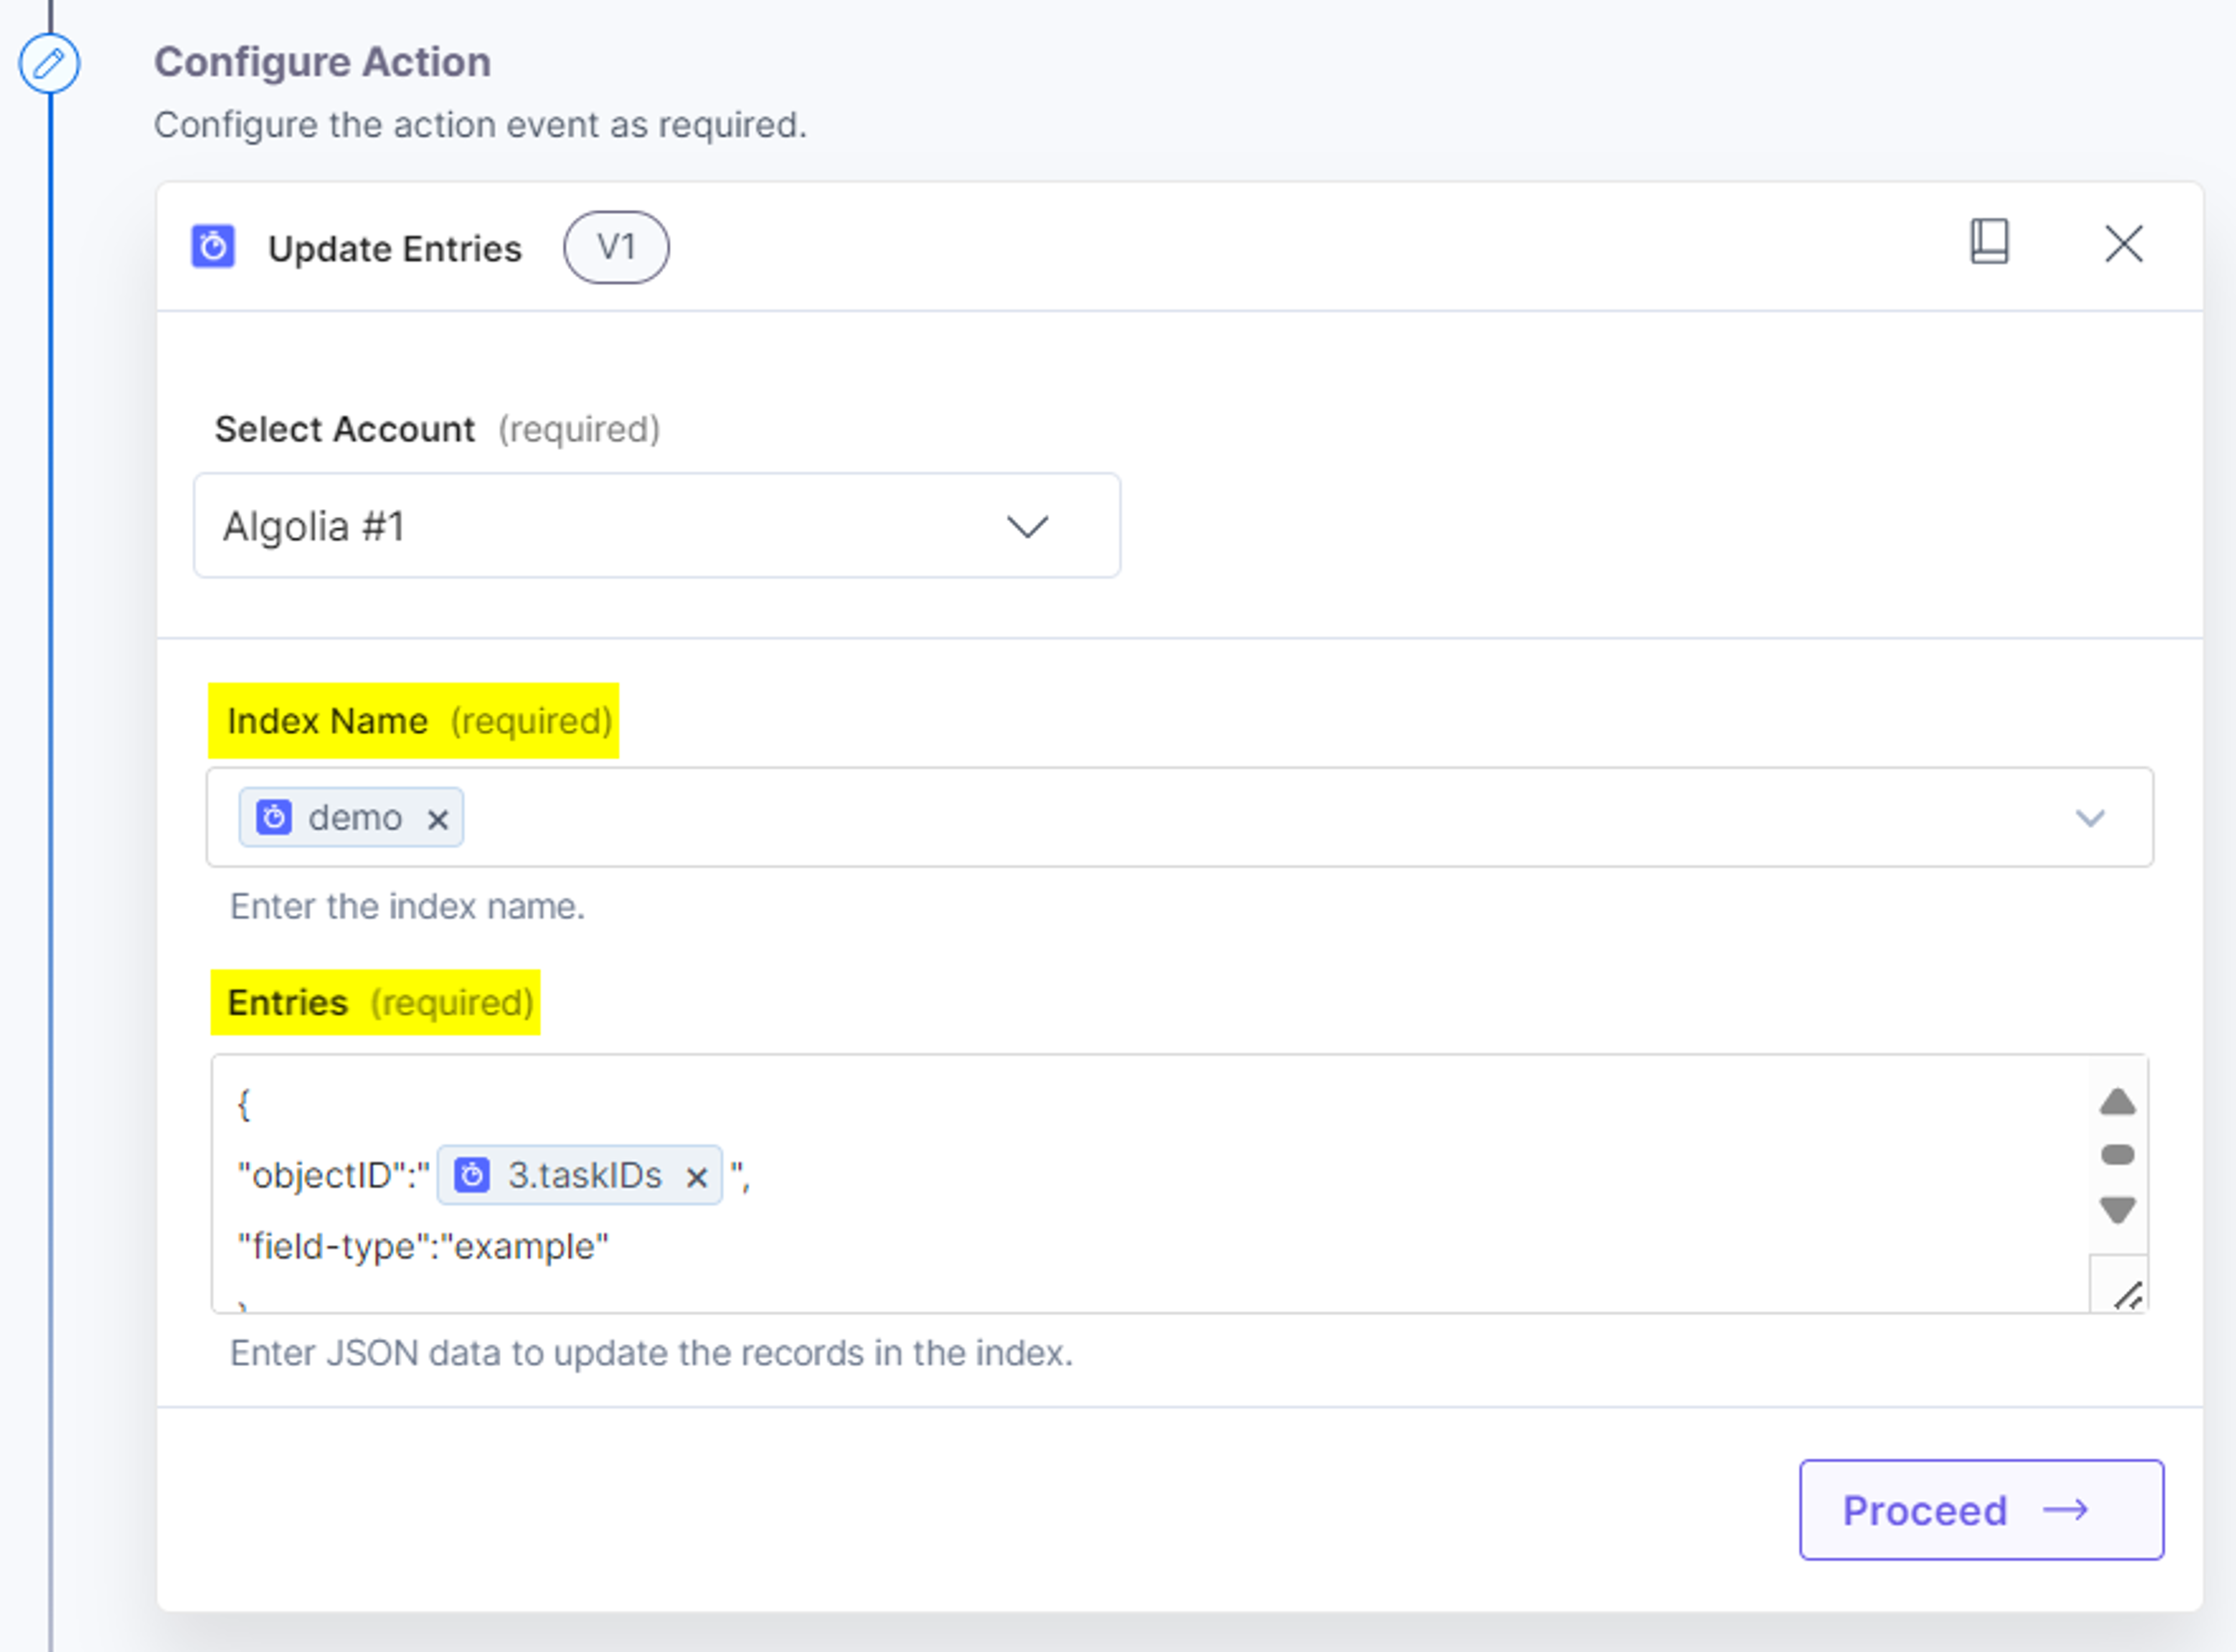This screenshot has width=2236, height=1652.
Task: Remove the 3.taskIDs tag
Action: (697, 1177)
